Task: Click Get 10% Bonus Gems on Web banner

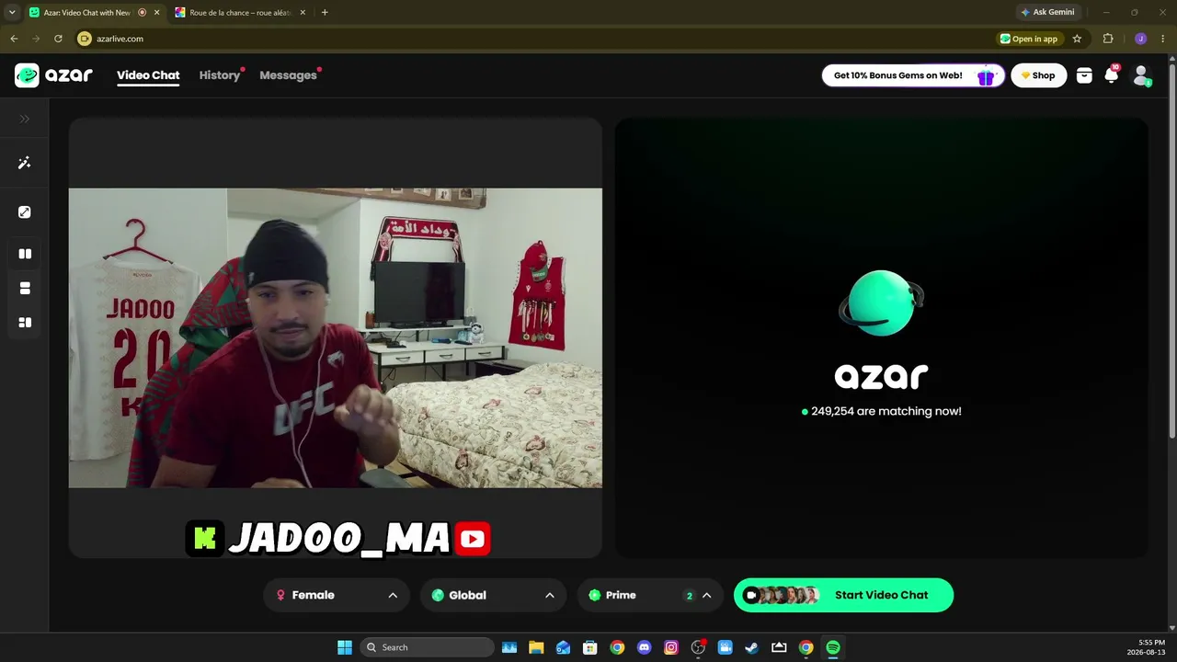Action: (x=912, y=75)
